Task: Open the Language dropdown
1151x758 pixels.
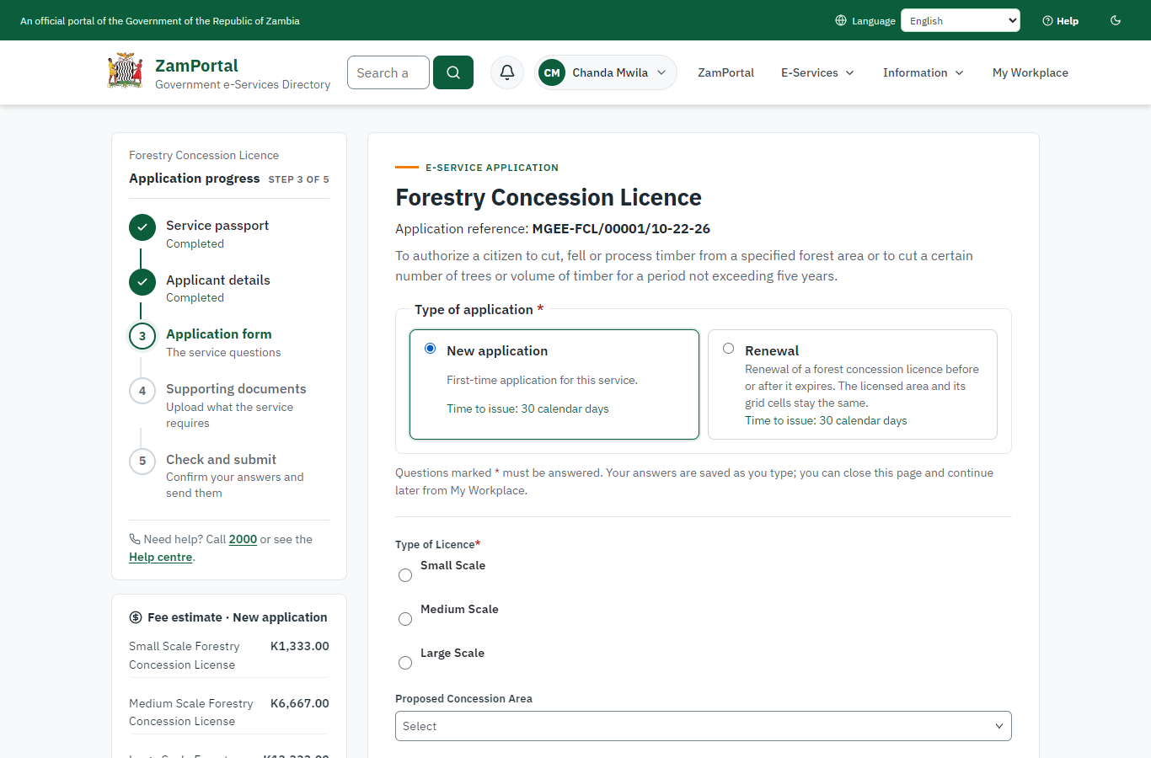Action: click(x=961, y=20)
